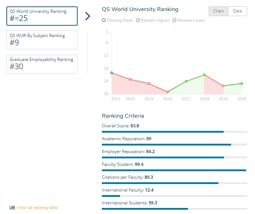The image size is (255, 214).
Task: Click the 'Ranked Lower' legend text
Action: [x=191, y=20]
